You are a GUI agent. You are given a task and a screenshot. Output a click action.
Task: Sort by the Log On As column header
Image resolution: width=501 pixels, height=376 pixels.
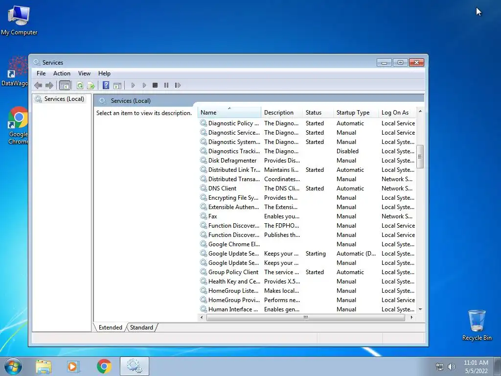[397, 112]
